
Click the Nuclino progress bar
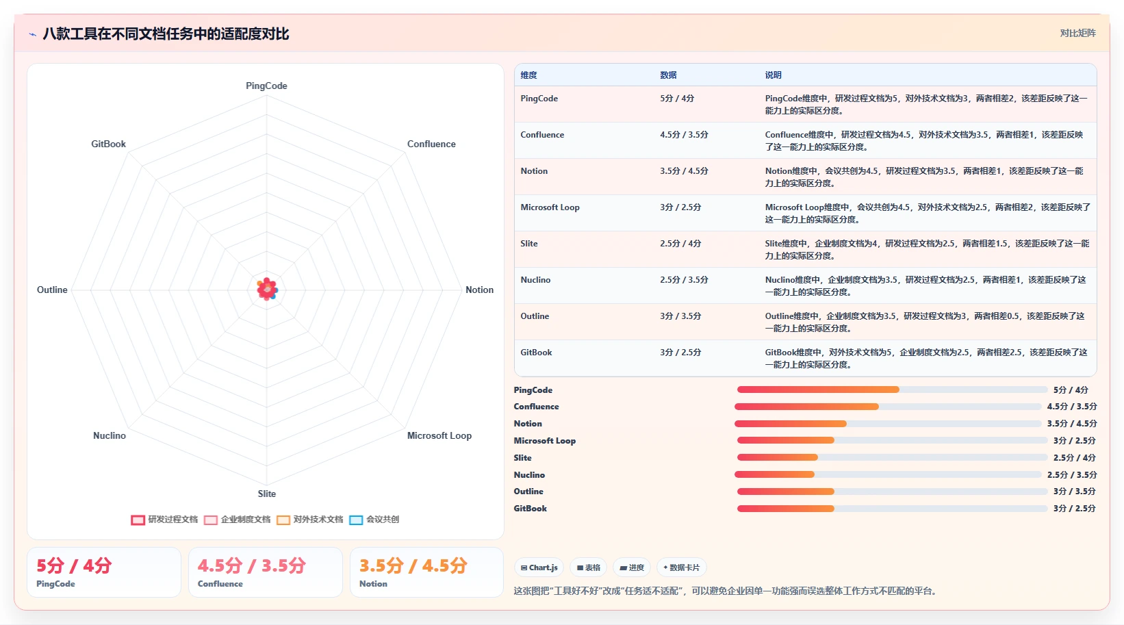[888, 474]
